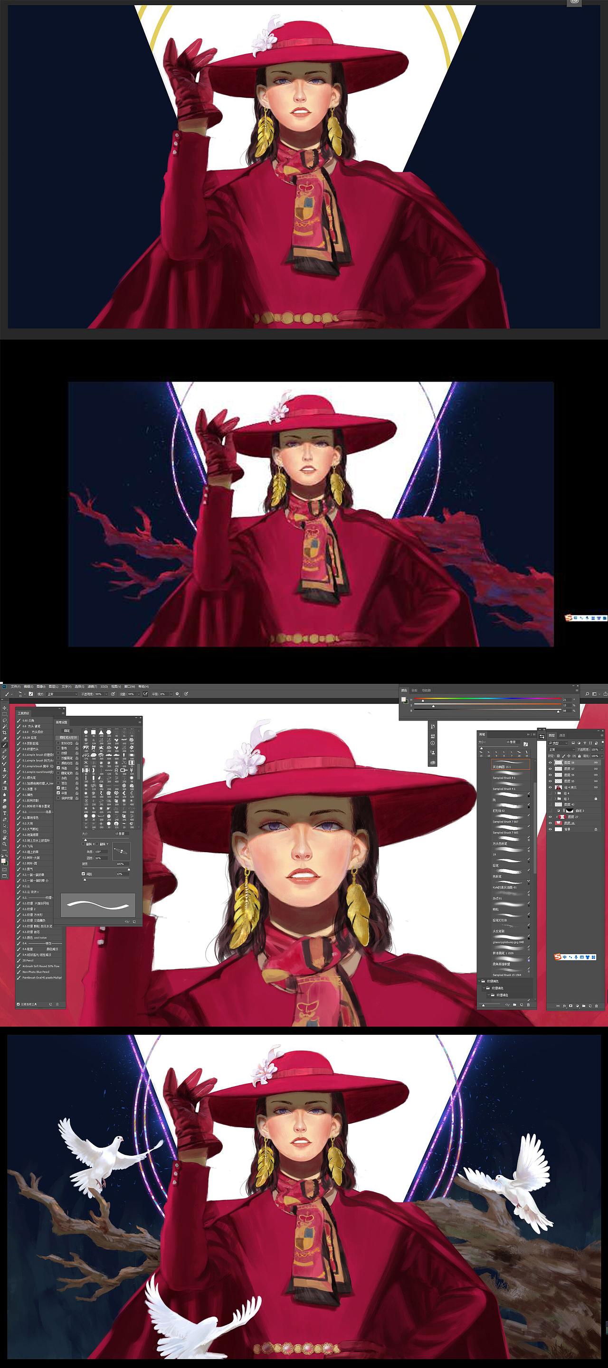Switch to the 色板 swatches tab
Image resolution: width=608 pixels, height=1368 pixels.
pos(415,690)
